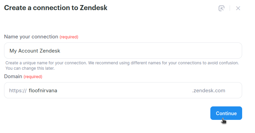Click the 'Domain' field label
The width and height of the screenshot is (255, 133).
point(13,76)
